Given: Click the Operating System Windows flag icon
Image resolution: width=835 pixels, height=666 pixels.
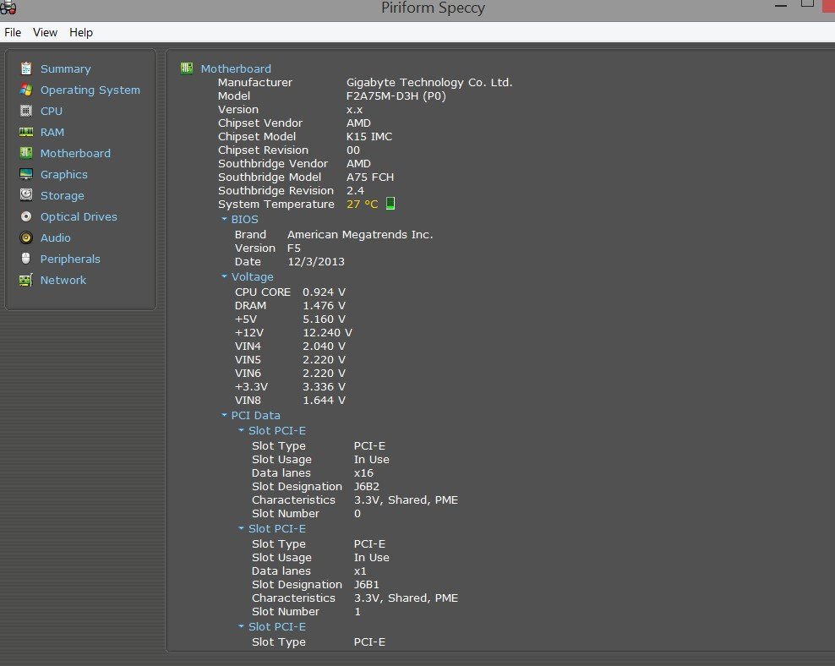Looking at the screenshot, I should click(x=26, y=90).
